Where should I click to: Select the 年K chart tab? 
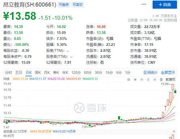[65, 72]
